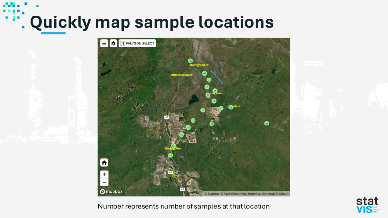
Task: Click the caption about number of samples
Action: point(184,206)
